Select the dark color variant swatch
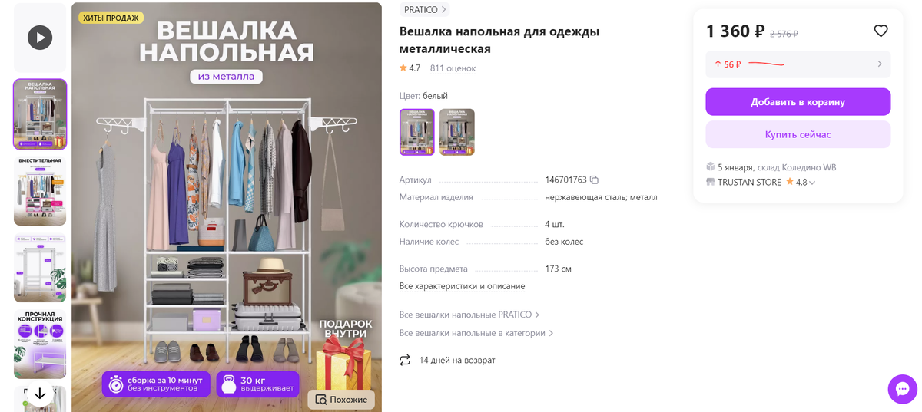The height and width of the screenshot is (412, 922). click(x=457, y=132)
